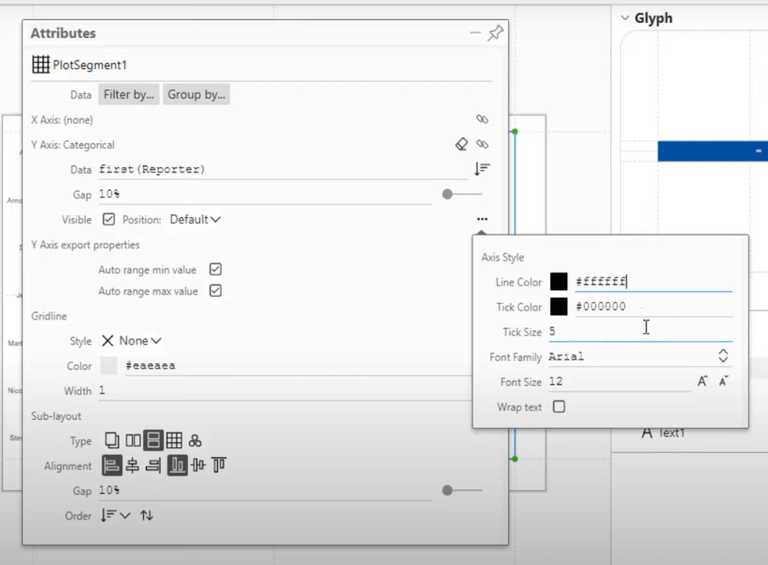Image resolution: width=768 pixels, height=565 pixels.
Task: Open the sort order icon for first(Reporter)
Action: [x=482, y=169]
